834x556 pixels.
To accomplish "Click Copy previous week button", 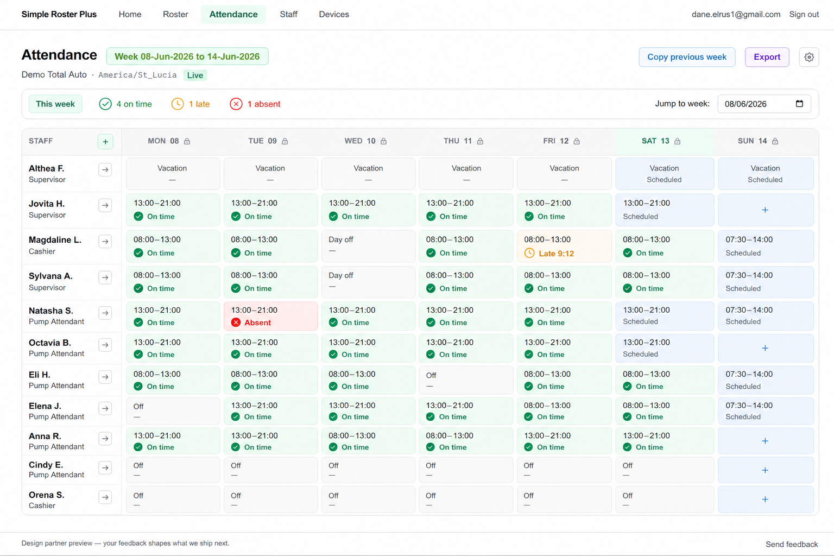I will click(687, 57).
